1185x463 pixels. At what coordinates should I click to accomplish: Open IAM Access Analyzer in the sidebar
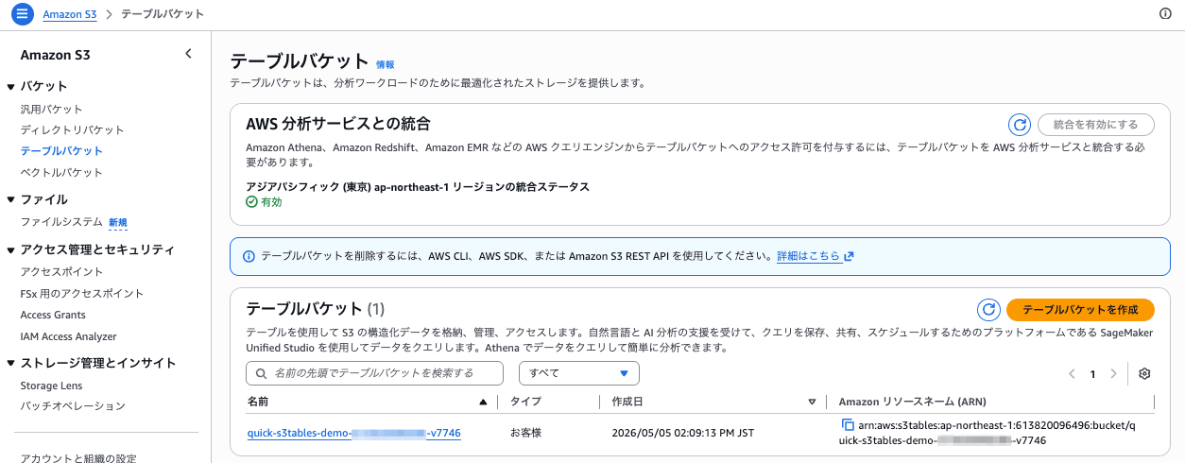[x=68, y=336]
